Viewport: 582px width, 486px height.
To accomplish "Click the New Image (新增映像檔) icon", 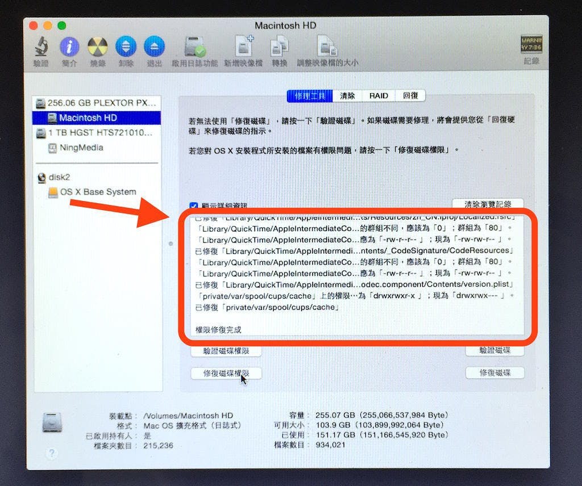I will tap(243, 47).
